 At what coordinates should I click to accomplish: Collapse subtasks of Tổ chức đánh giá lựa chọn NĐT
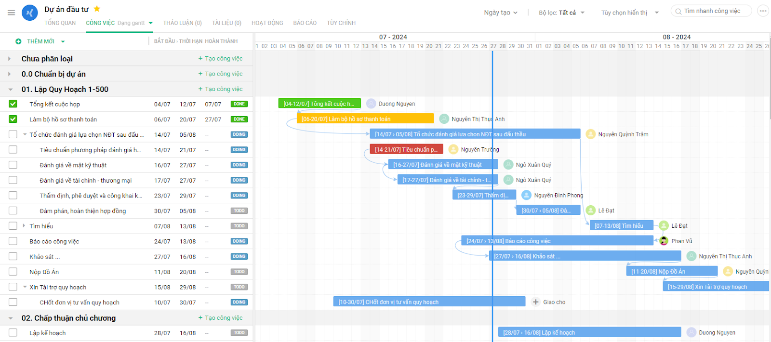(x=25, y=134)
